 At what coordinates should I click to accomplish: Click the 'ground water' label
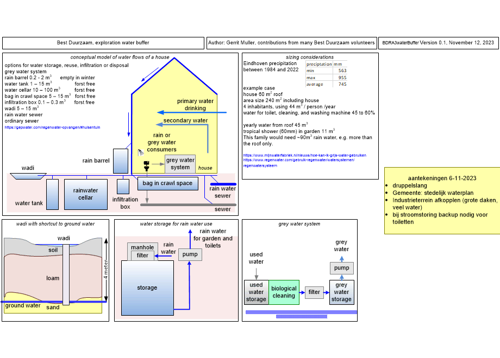point(23,305)
